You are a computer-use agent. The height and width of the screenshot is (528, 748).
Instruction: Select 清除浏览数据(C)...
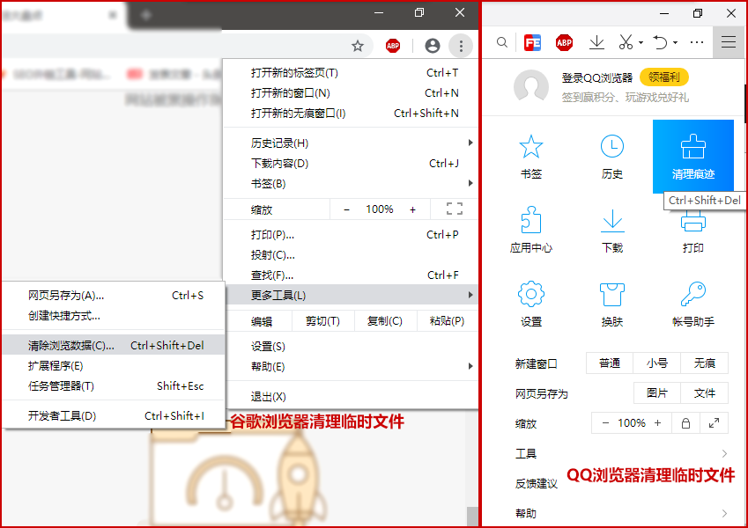point(114,345)
